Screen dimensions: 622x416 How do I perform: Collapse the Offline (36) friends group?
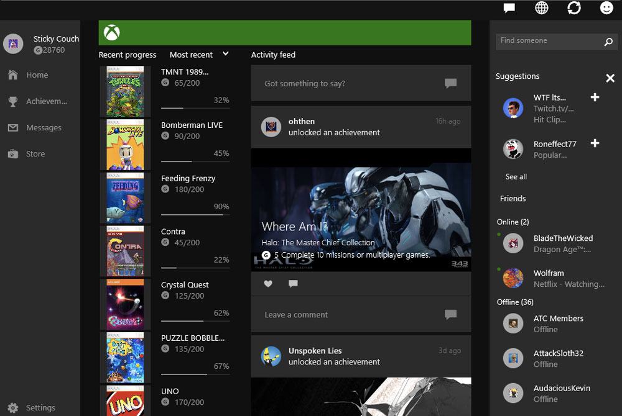pos(514,302)
